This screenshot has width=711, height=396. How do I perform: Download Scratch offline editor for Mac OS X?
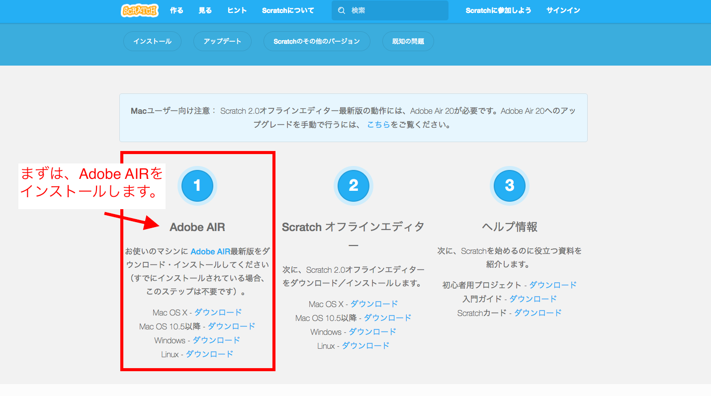[374, 304]
